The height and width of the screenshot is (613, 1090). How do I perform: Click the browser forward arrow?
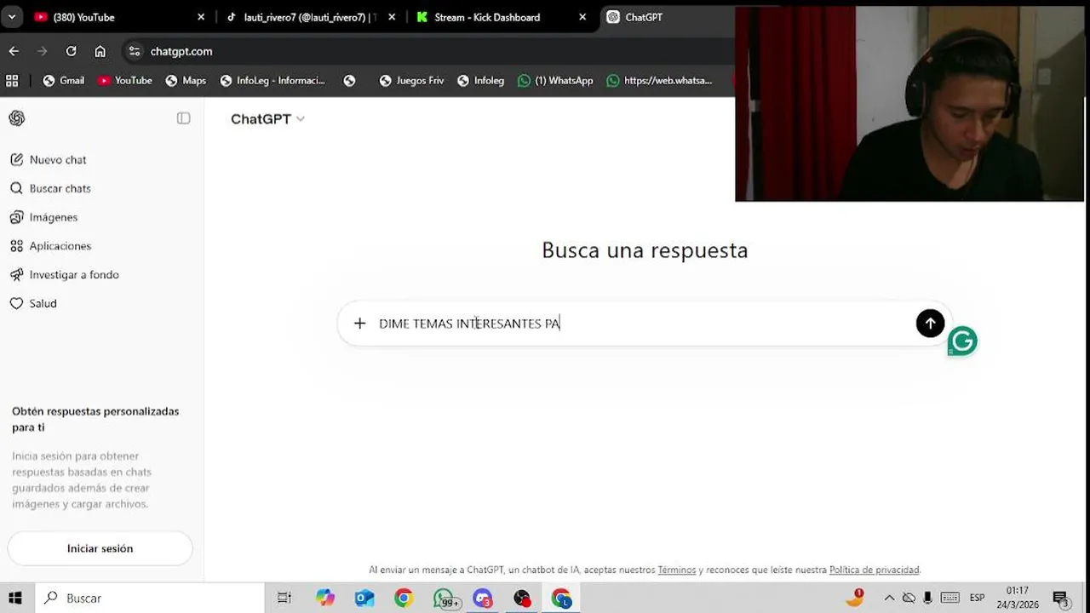click(43, 51)
